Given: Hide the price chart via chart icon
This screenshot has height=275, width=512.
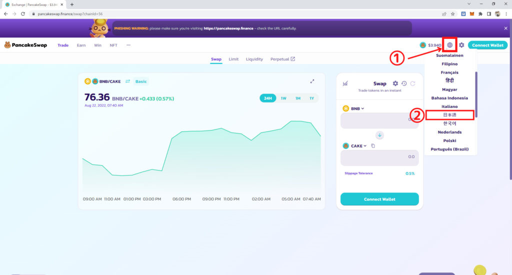Looking at the screenshot, I should point(345,83).
